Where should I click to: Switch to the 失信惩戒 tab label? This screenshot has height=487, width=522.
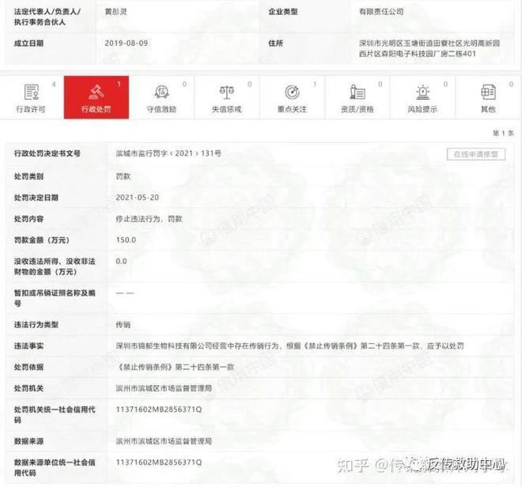click(x=227, y=109)
